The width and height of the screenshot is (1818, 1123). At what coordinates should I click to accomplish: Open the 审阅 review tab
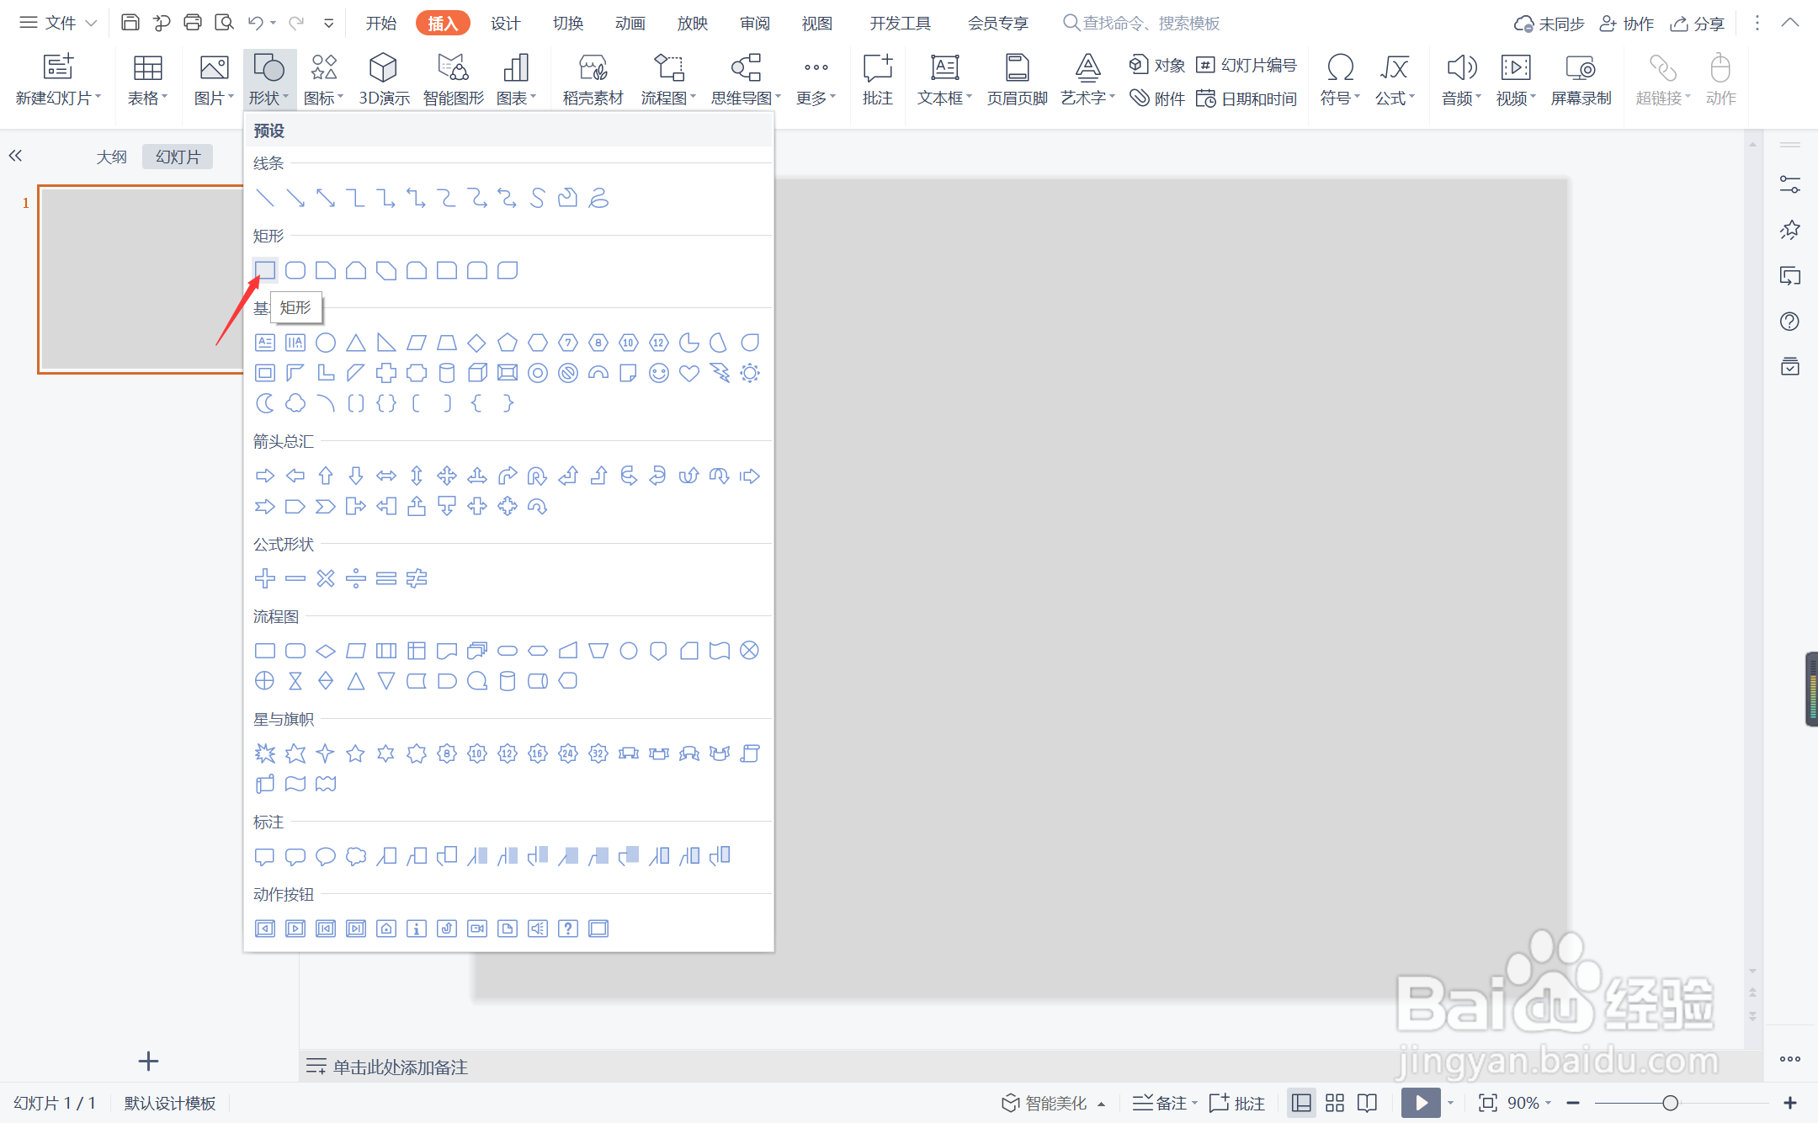click(x=754, y=23)
